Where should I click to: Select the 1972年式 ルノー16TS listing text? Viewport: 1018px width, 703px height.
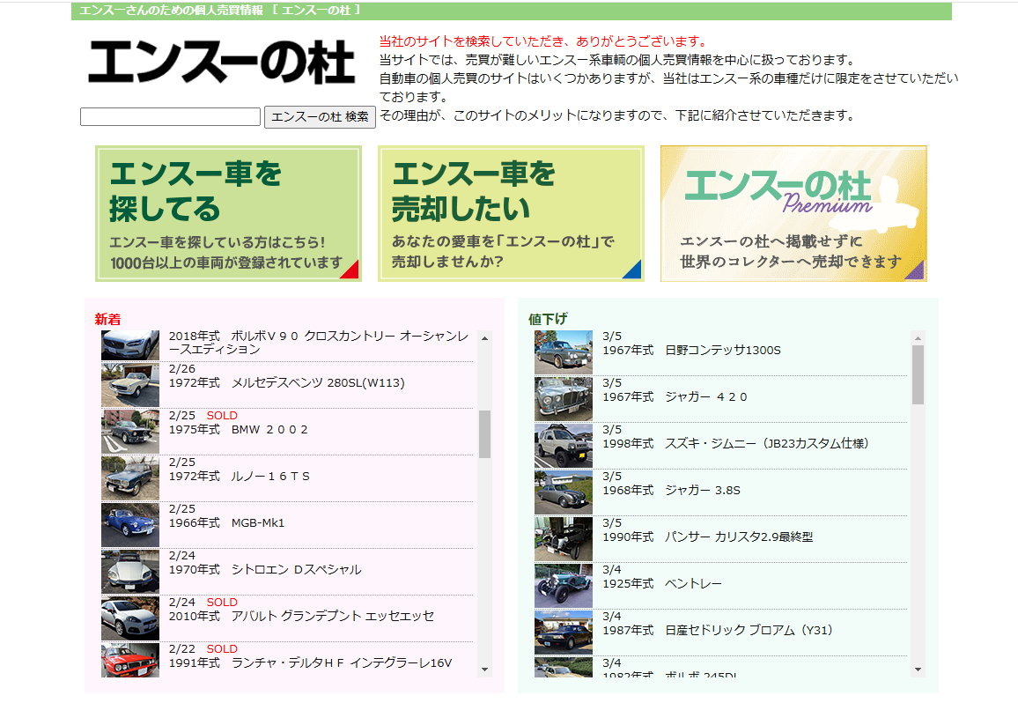(x=239, y=477)
